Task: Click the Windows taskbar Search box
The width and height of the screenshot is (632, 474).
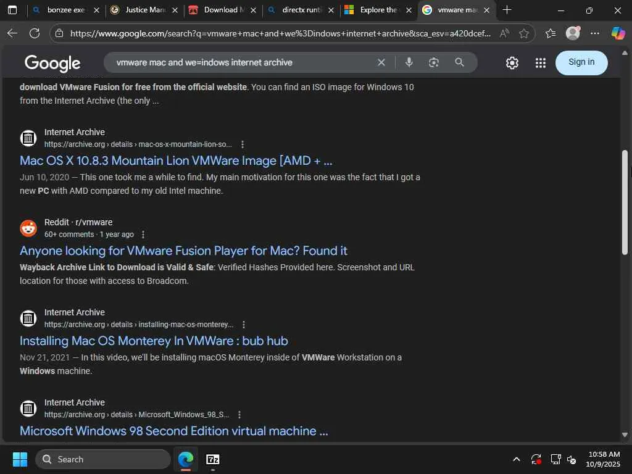Action: pos(103,459)
